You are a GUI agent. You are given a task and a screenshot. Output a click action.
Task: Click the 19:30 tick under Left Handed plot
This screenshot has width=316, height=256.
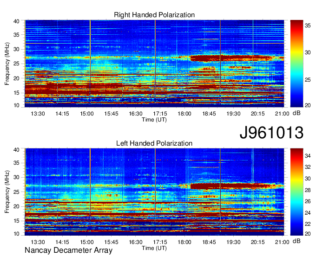pos(233,242)
